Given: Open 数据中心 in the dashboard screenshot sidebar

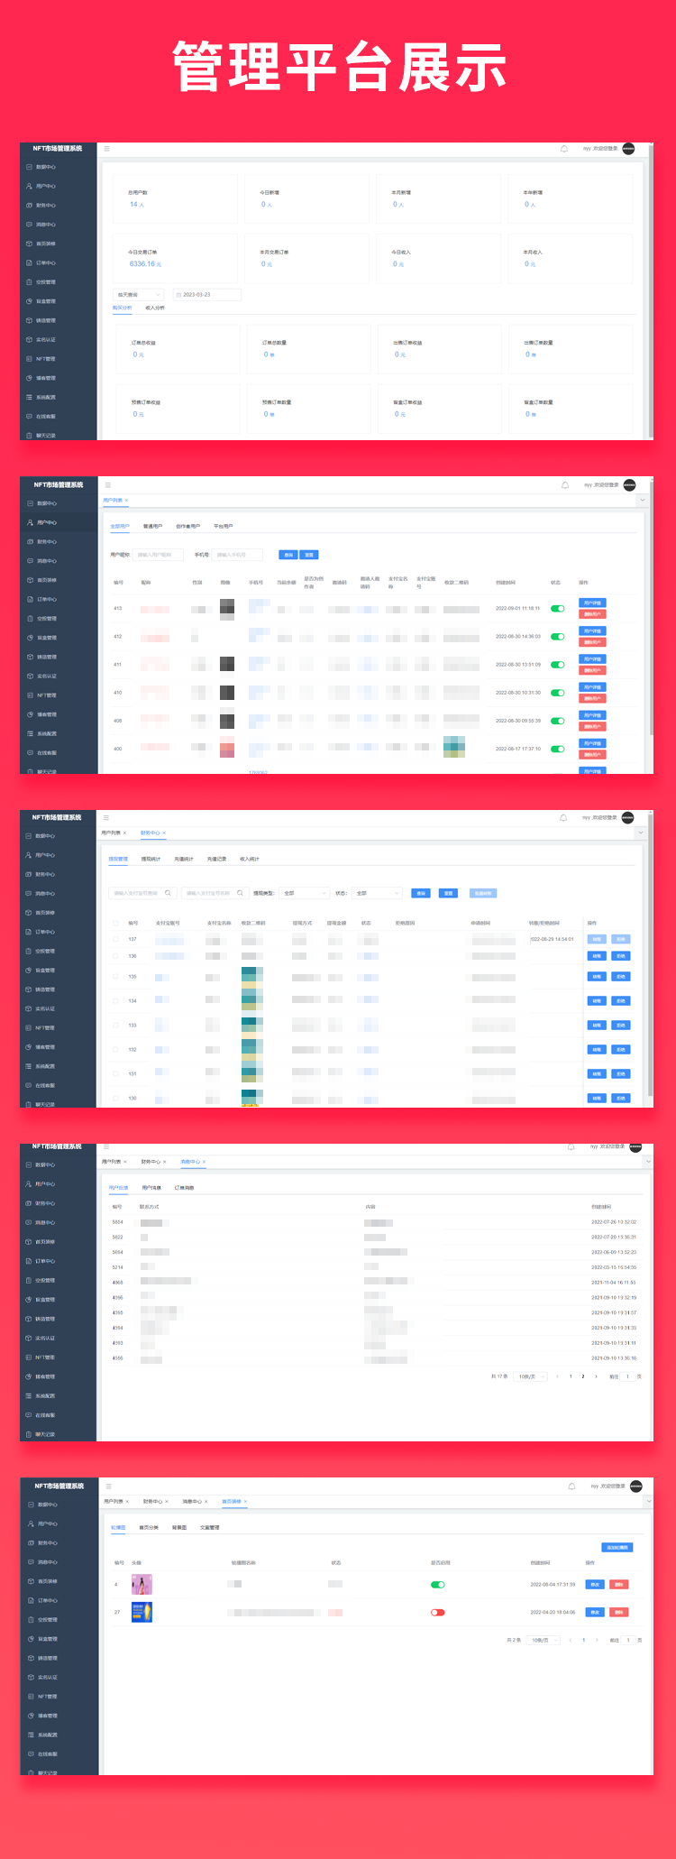Looking at the screenshot, I should tap(45, 167).
